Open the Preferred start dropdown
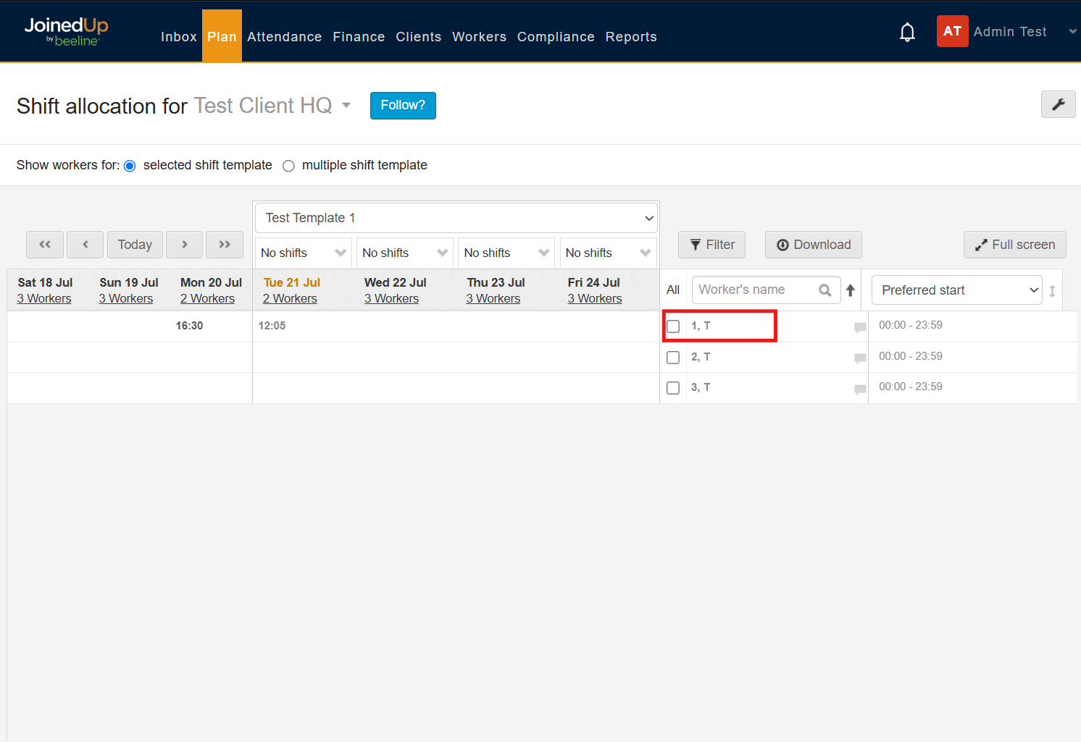 956,290
